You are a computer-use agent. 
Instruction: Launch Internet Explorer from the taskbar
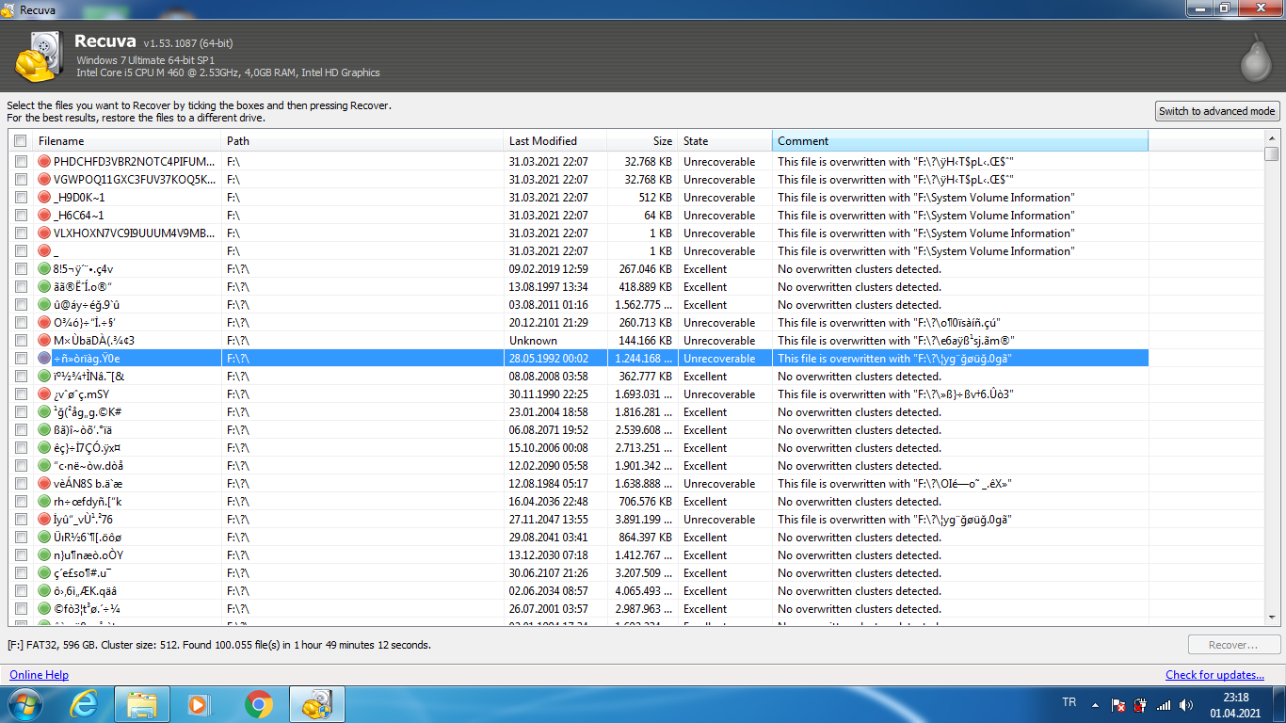click(x=84, y=704)
